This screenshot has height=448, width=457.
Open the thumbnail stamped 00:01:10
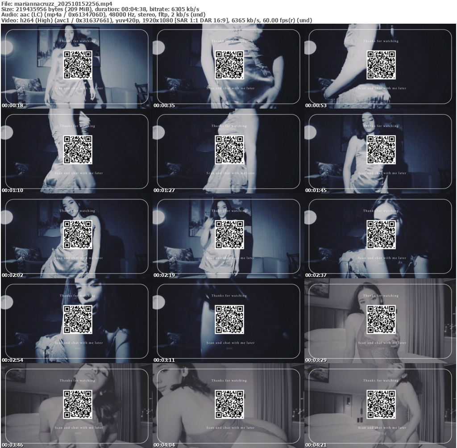[77, 151]
